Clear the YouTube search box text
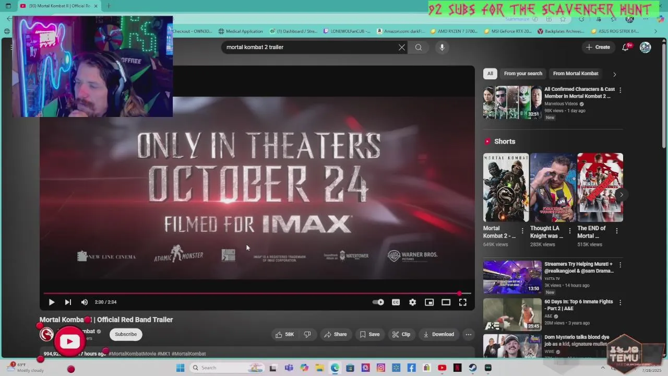 click(x=401, y=47)
